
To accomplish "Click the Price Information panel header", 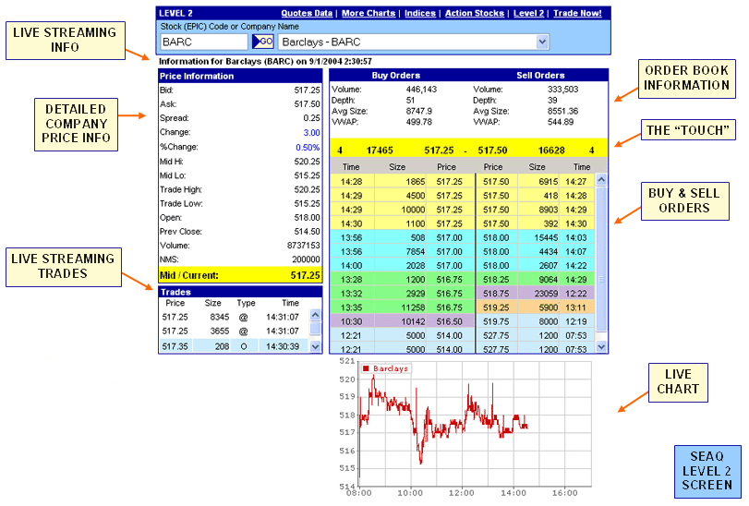I will point(240,76).
